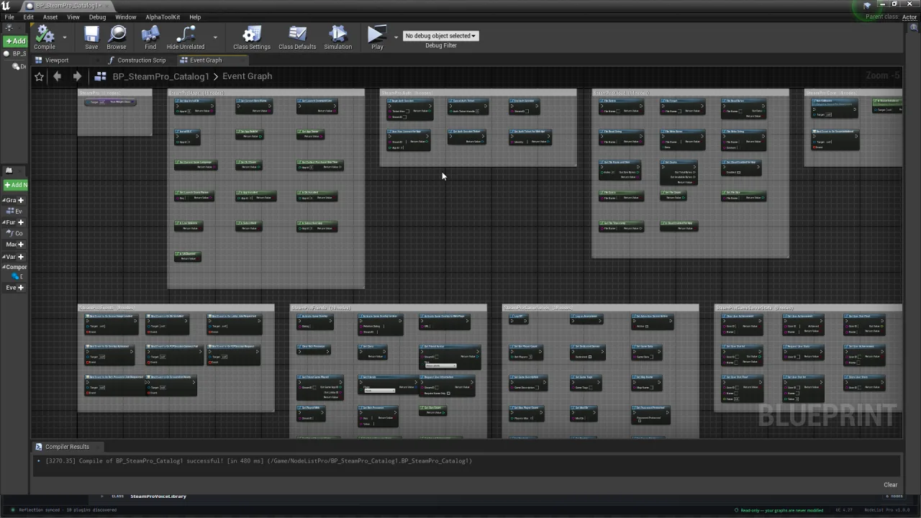This screenshot has width=921, height=518.
Task: Open the Play options dropdown arrow
Action: (x=395, y=37)
